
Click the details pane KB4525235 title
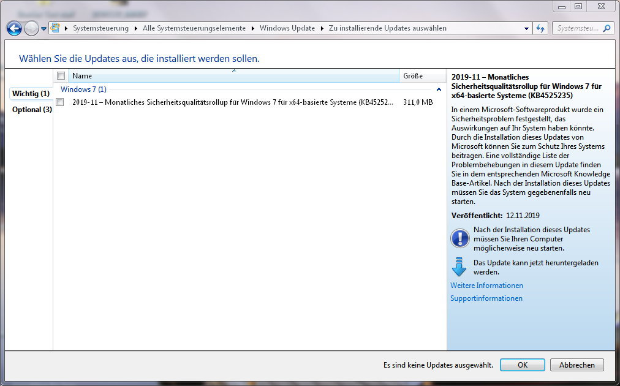click(527, 86)
